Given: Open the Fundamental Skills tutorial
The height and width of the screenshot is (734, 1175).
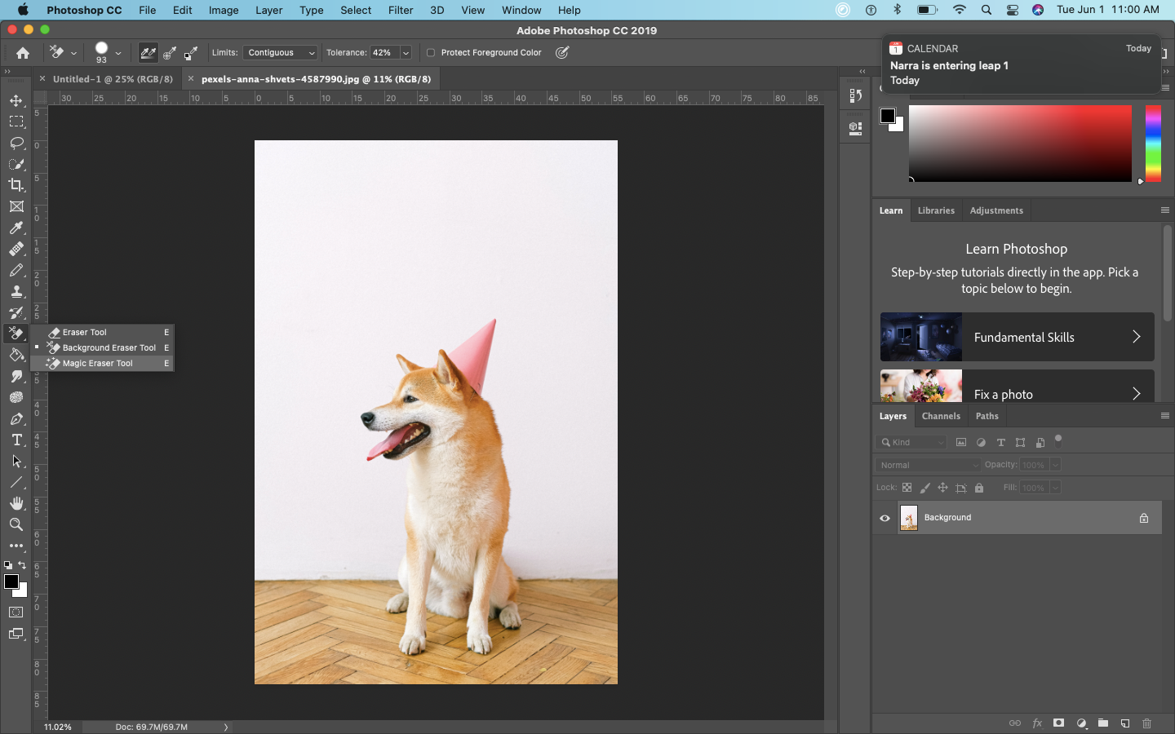Looking at the screenshot, I should [x=1015, y=337].
